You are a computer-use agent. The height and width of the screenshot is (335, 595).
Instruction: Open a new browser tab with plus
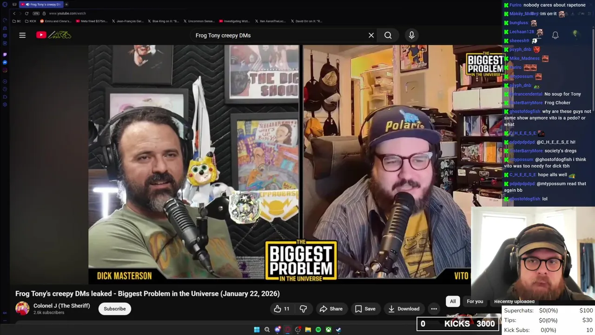66,4
